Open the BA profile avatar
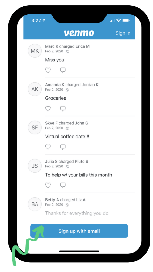 click(x=35, y=204)
